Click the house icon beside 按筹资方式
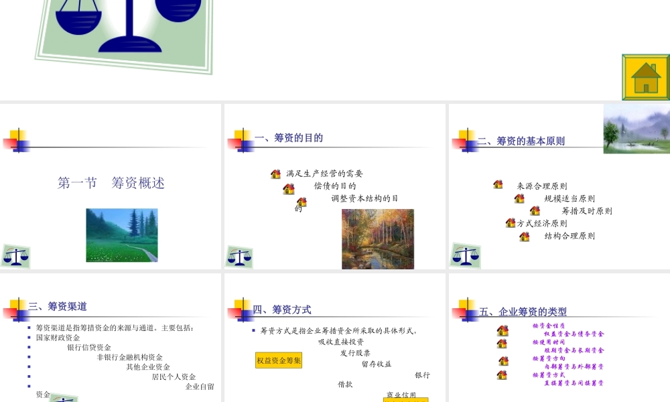The image size is (670, 402). click(501, 374)
